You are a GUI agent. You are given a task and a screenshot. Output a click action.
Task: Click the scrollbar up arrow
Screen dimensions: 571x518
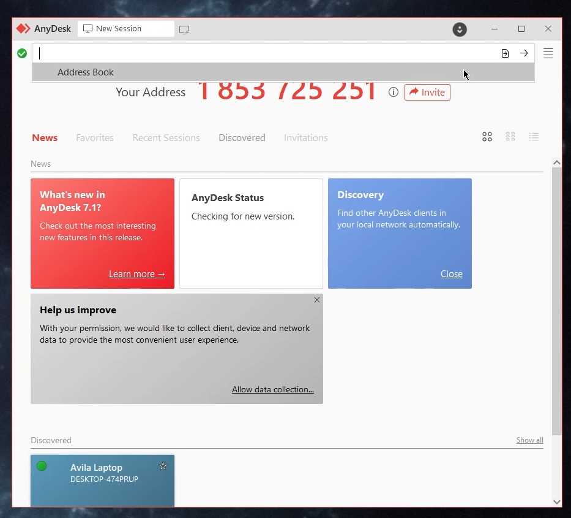tap(556, 162)
